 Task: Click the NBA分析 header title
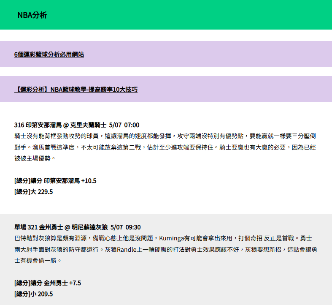pos(32,15)
